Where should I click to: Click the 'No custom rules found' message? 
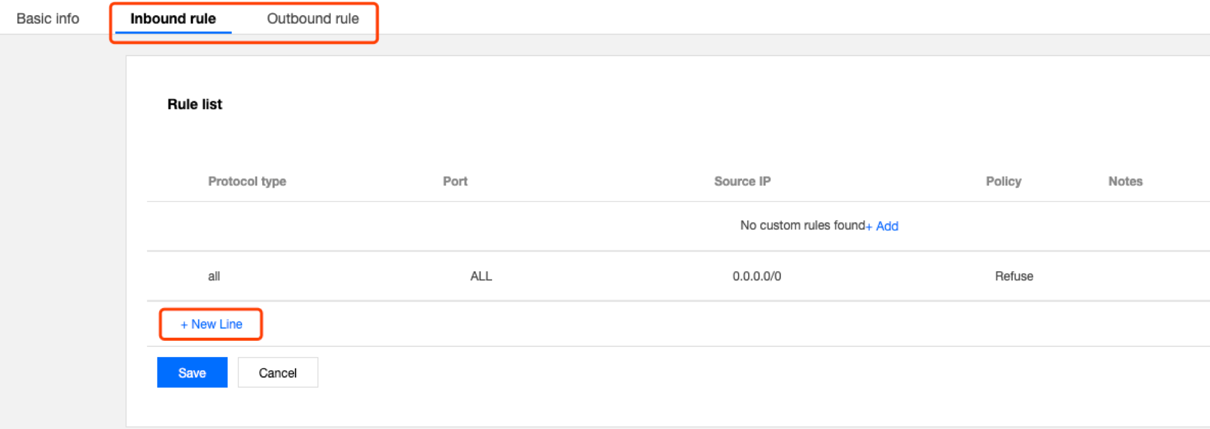(x=802, y=225)
